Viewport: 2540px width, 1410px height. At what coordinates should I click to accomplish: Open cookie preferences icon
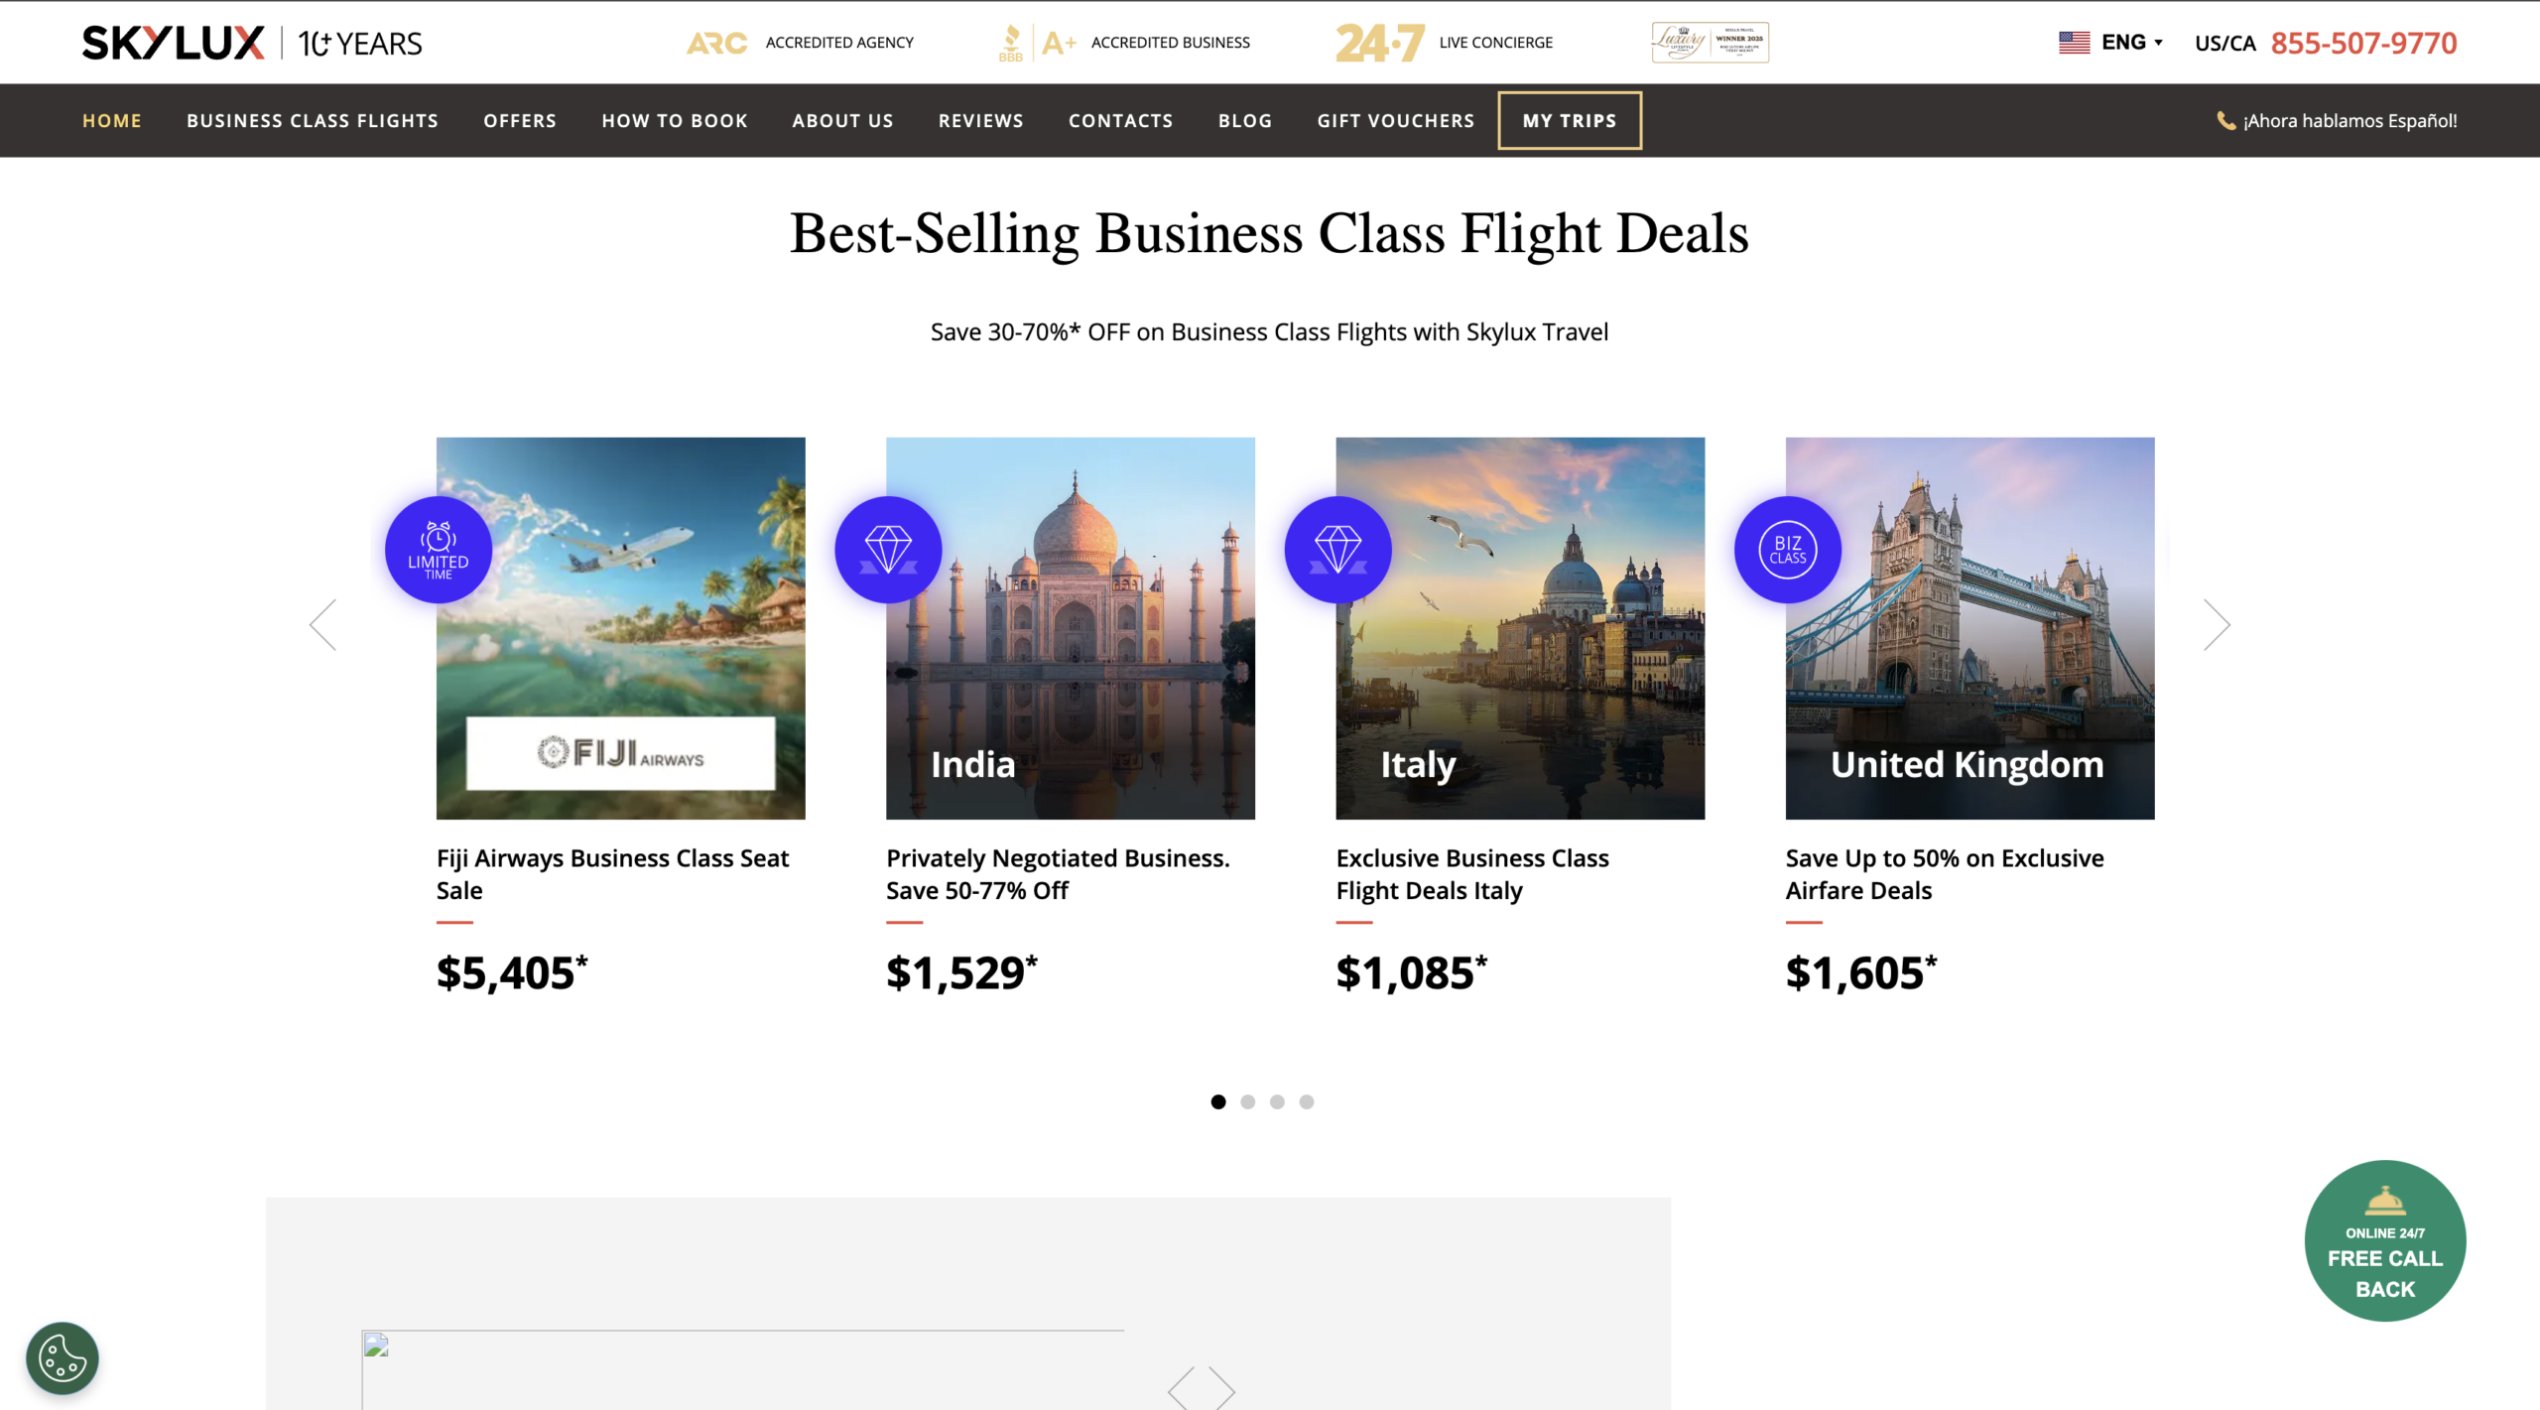[x=63, y=1357]
